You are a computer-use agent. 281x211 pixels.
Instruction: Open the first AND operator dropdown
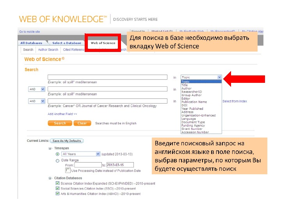[x=37, y=89]
